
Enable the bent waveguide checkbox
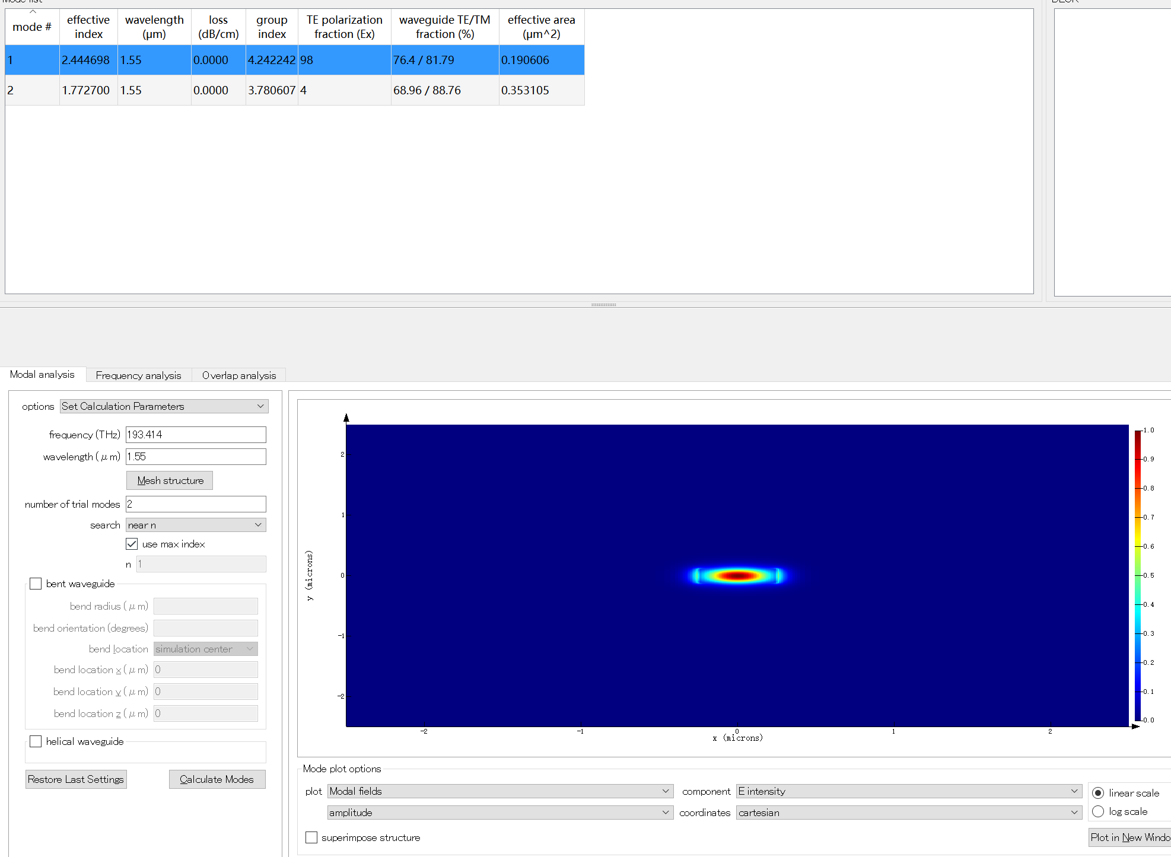point(36,584)
